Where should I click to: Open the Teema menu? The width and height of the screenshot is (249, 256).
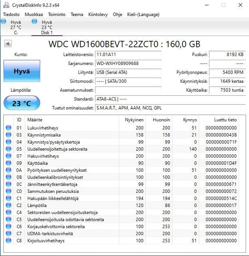77,14
